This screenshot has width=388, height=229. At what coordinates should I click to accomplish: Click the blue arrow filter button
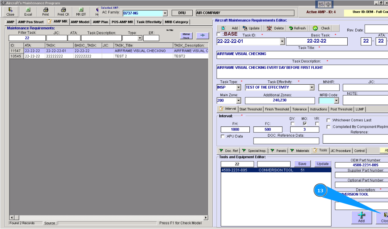(x=203, y=36)
